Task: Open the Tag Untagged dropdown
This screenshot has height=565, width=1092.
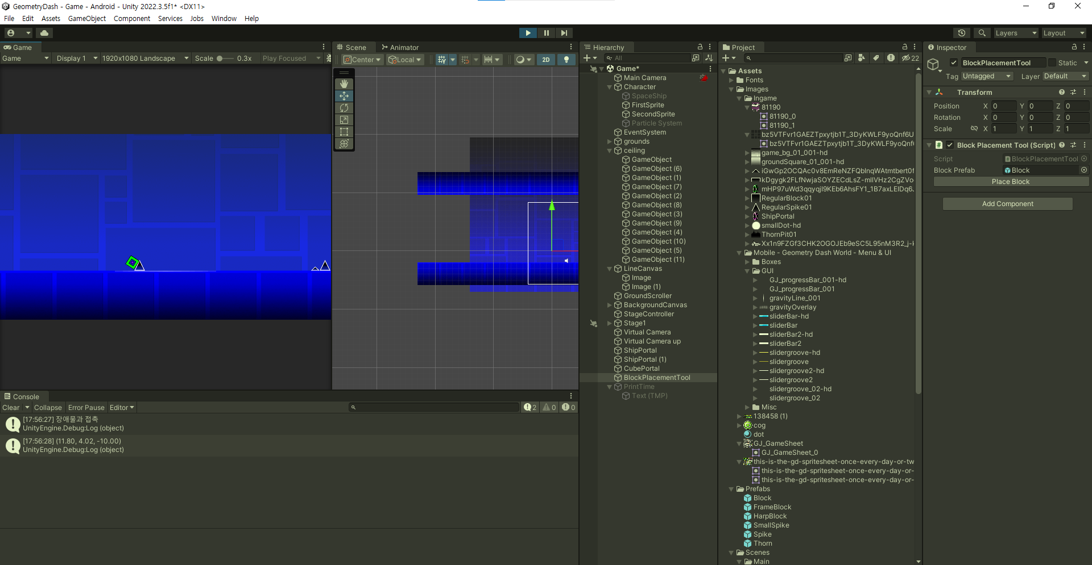Action: (987, 76)
